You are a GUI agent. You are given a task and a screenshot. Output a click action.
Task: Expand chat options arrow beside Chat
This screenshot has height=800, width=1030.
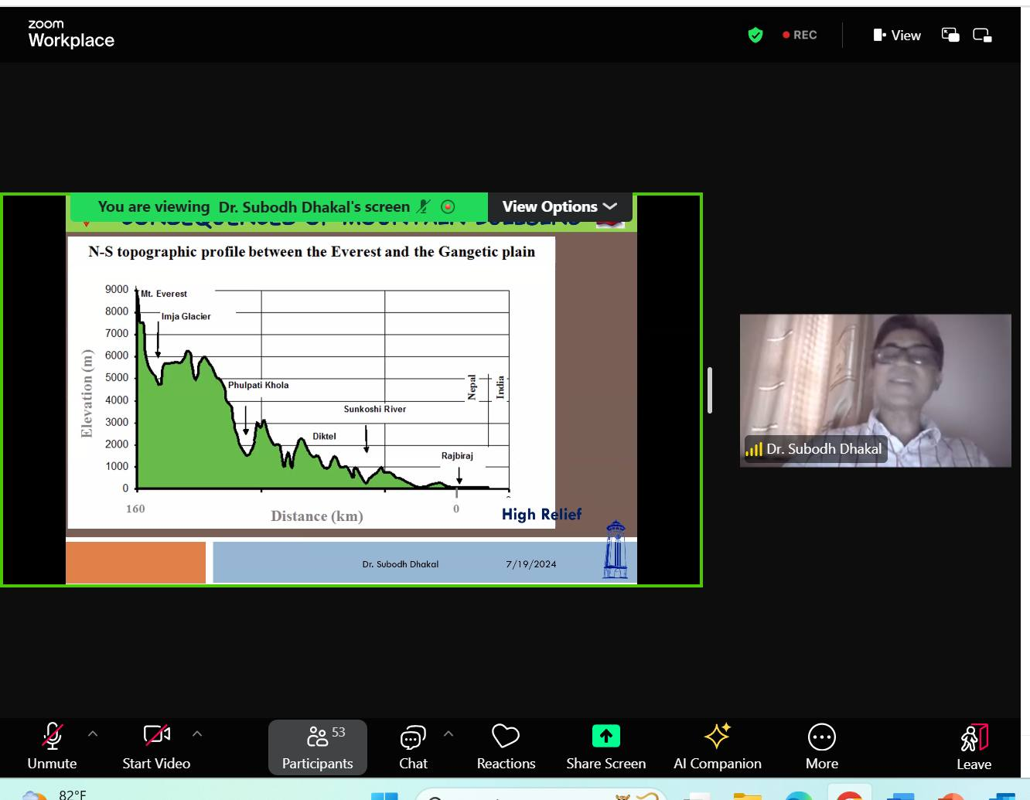click(x=448, y=734)
